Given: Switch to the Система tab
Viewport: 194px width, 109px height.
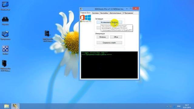Looking at the screenshot, I should point(95,13).
